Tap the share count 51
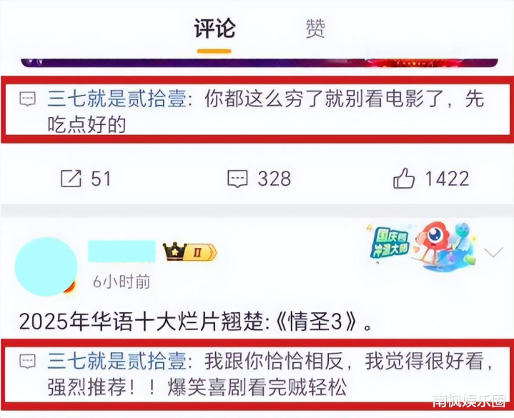514x418 pixels. [x=101, y=179]
